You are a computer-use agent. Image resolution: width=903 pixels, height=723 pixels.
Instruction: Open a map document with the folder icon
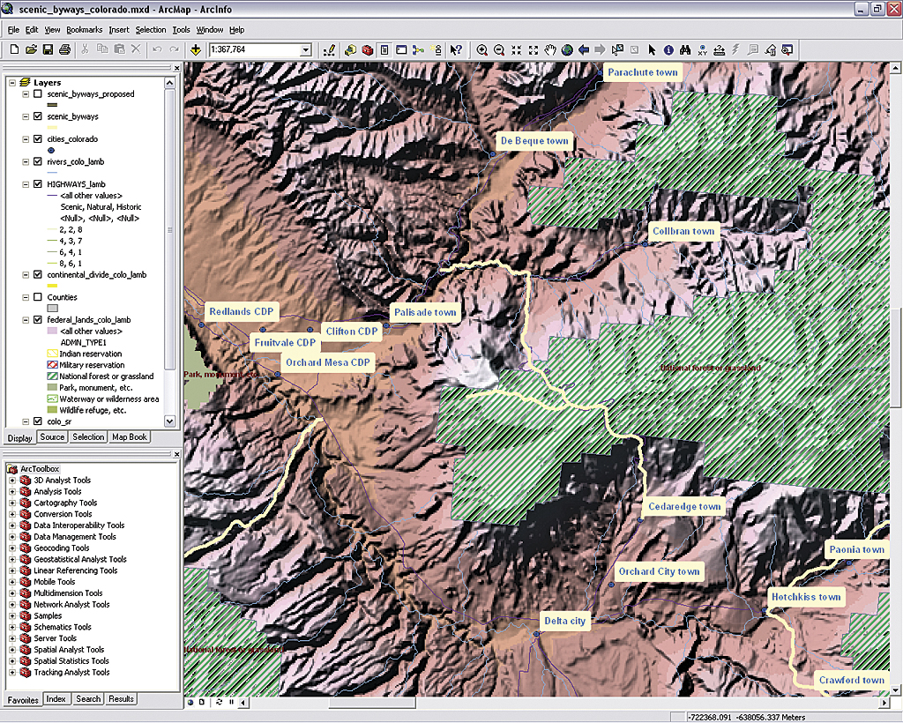(x=31, y=50)
